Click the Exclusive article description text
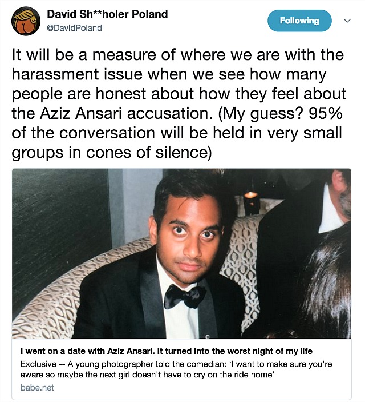 pyautogui.click(x=176, y=369)
